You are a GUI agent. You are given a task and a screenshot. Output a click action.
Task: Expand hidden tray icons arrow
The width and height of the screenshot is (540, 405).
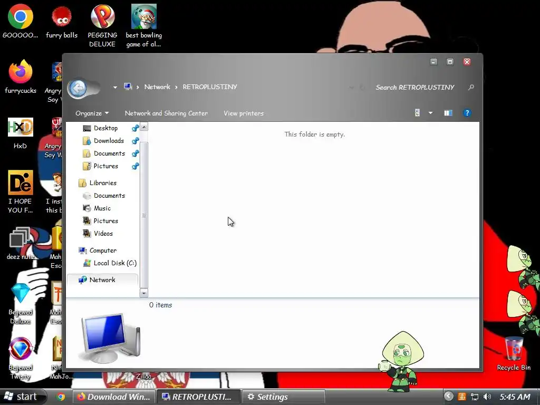(x=448, y=397)
